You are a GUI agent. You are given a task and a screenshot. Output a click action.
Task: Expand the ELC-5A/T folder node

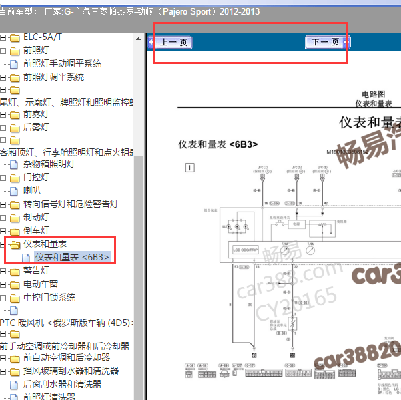[3, 38]
